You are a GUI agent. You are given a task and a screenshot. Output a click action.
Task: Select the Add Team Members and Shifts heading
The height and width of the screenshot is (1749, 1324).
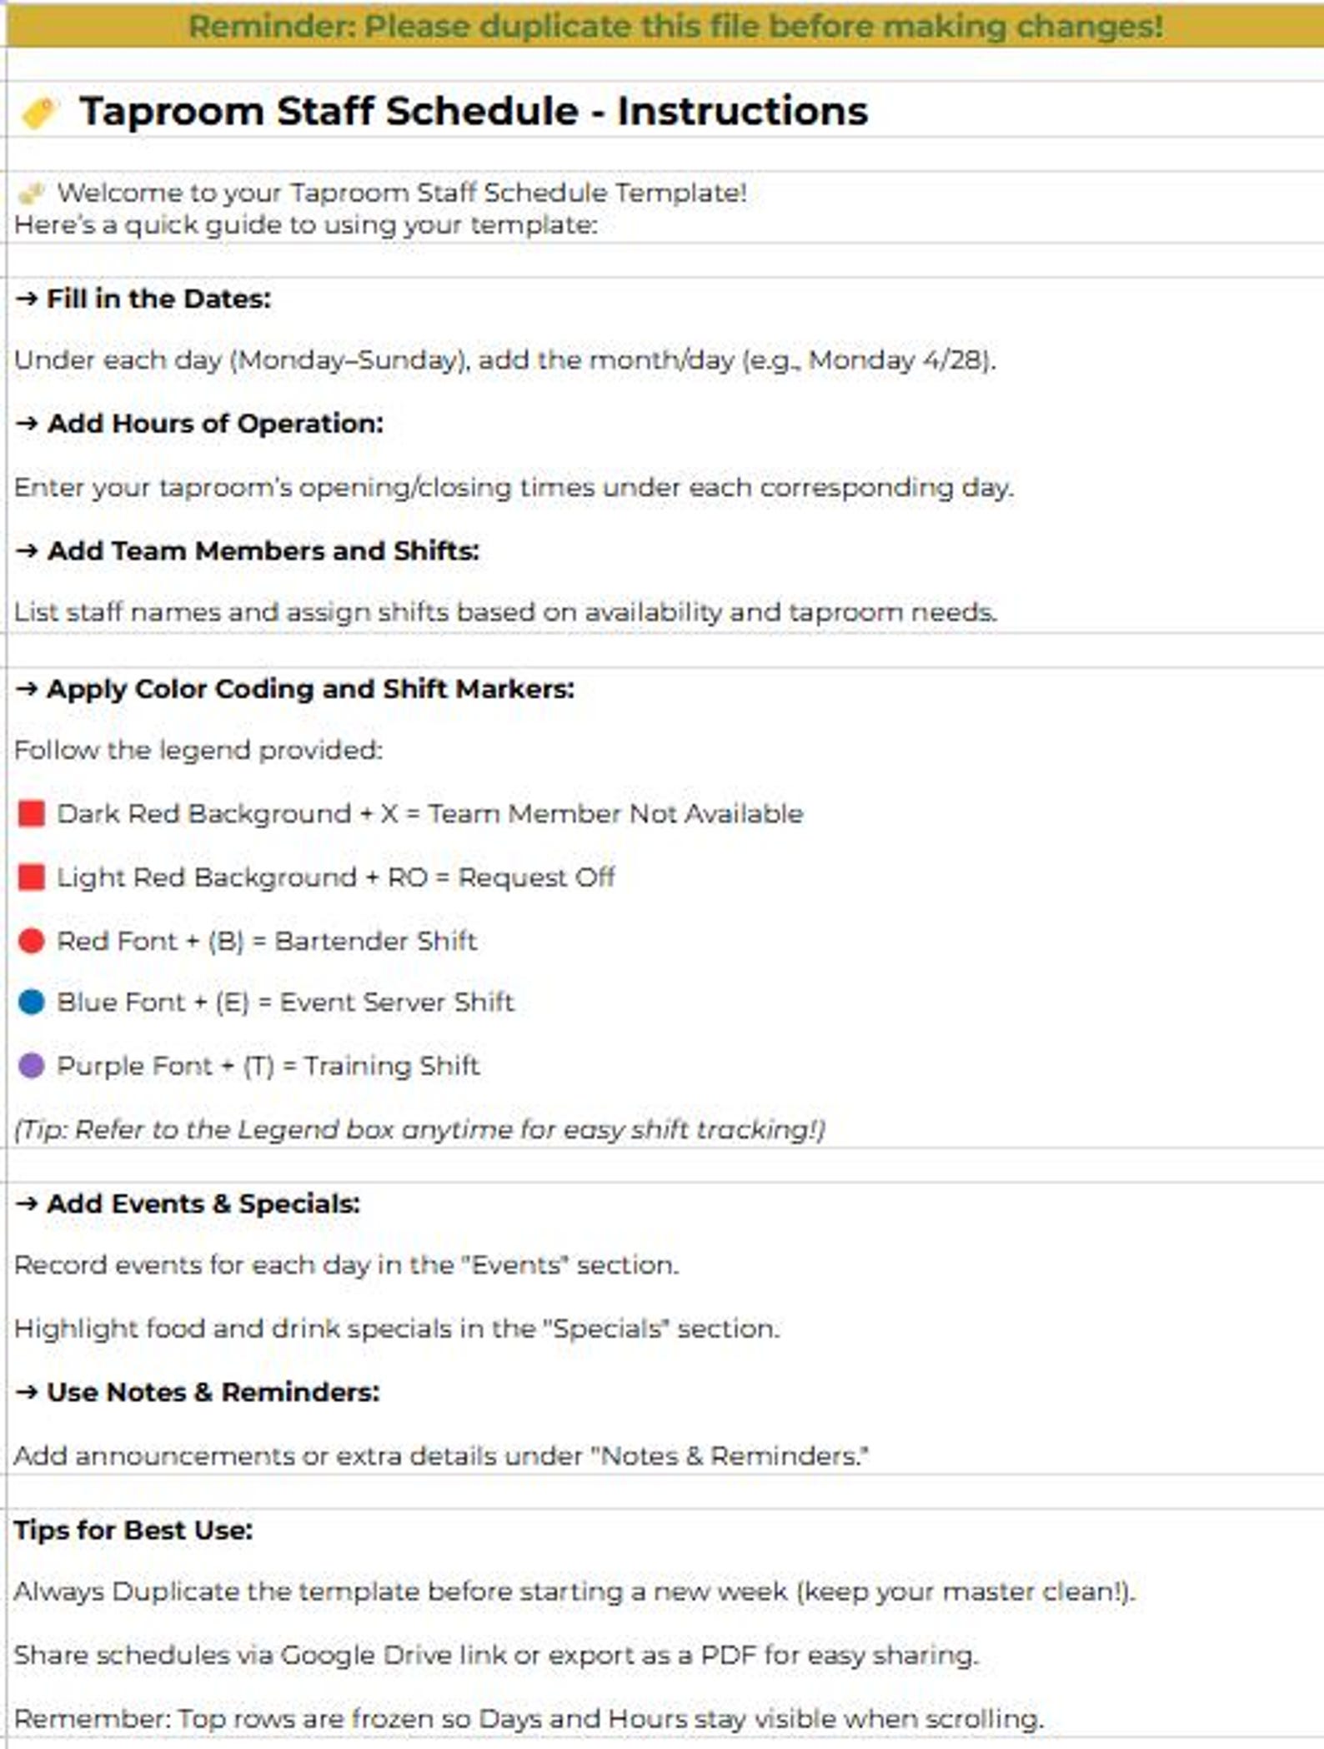247,551
